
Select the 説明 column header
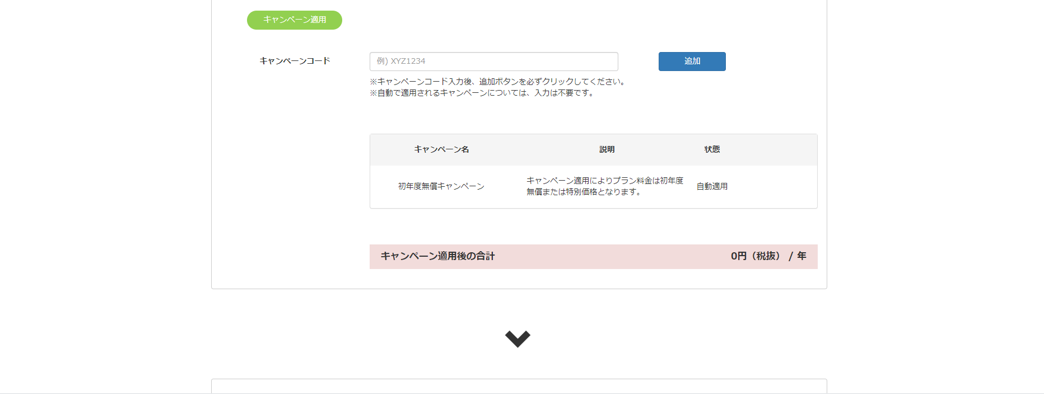coord(607,149)
